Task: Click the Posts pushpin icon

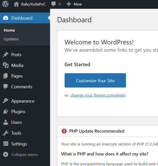Action: coord(6,55)
